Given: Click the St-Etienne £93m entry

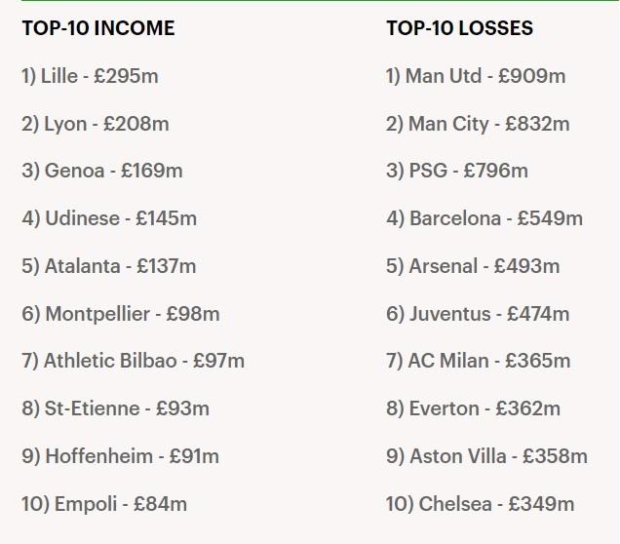Looking at the screenshot, I should click(x=115, y=408).
